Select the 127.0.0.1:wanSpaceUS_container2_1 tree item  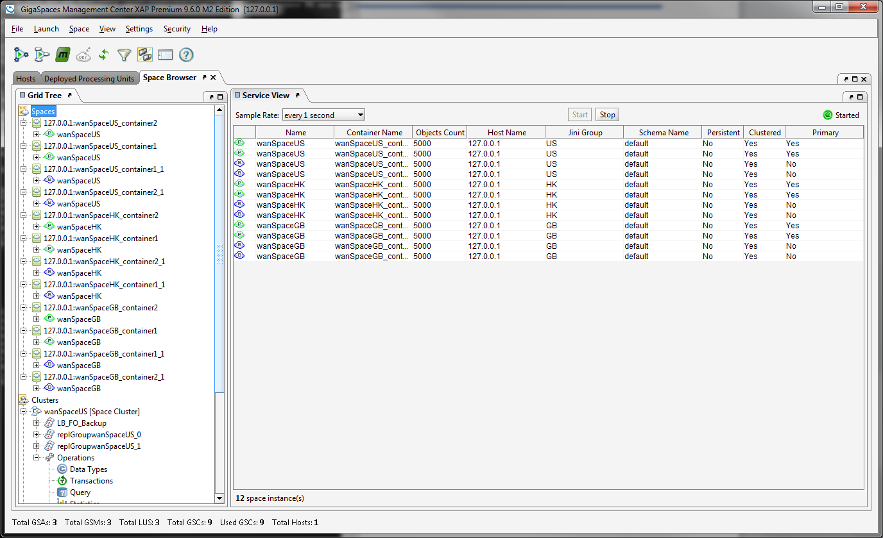(x=104, y=192)
